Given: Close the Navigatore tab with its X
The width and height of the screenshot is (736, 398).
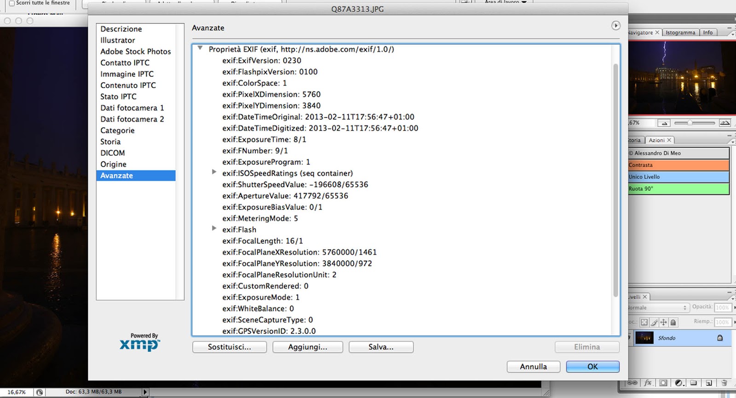Looking at the screenshot, I should [x=657, y=33].
